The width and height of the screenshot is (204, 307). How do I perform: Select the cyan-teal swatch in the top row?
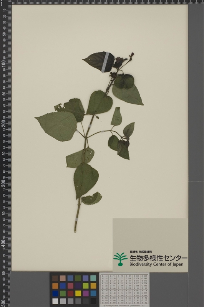pyautogui.click(x=93, y=278)
